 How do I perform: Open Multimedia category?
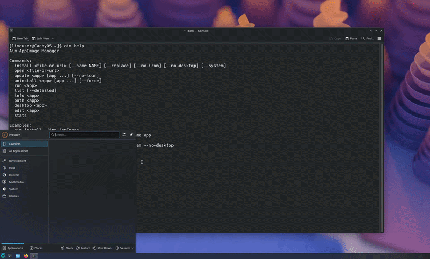click(x=24, y=182)
